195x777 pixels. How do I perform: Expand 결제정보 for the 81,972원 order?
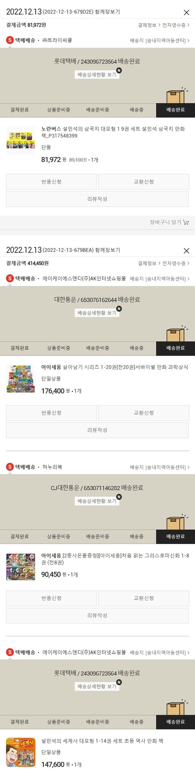point(149,25)
